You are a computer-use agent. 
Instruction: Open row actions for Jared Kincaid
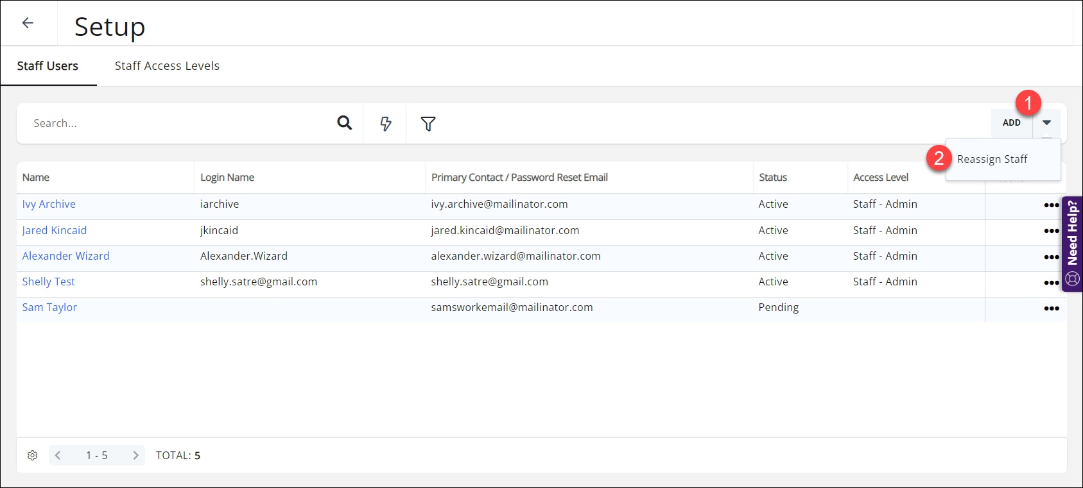(x=1051, y=231)
